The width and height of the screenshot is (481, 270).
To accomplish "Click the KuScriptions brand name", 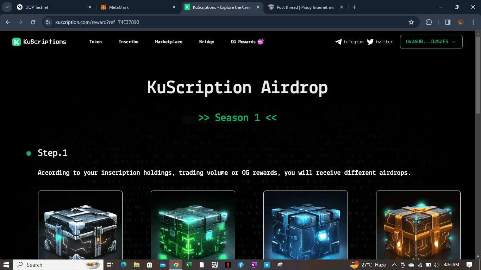I will pyautogui.click(x=45, y=42).
